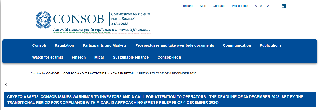Viewport: 319px width, 110px height.
Task: Set the smallest font size A
Action: (256, 6)
